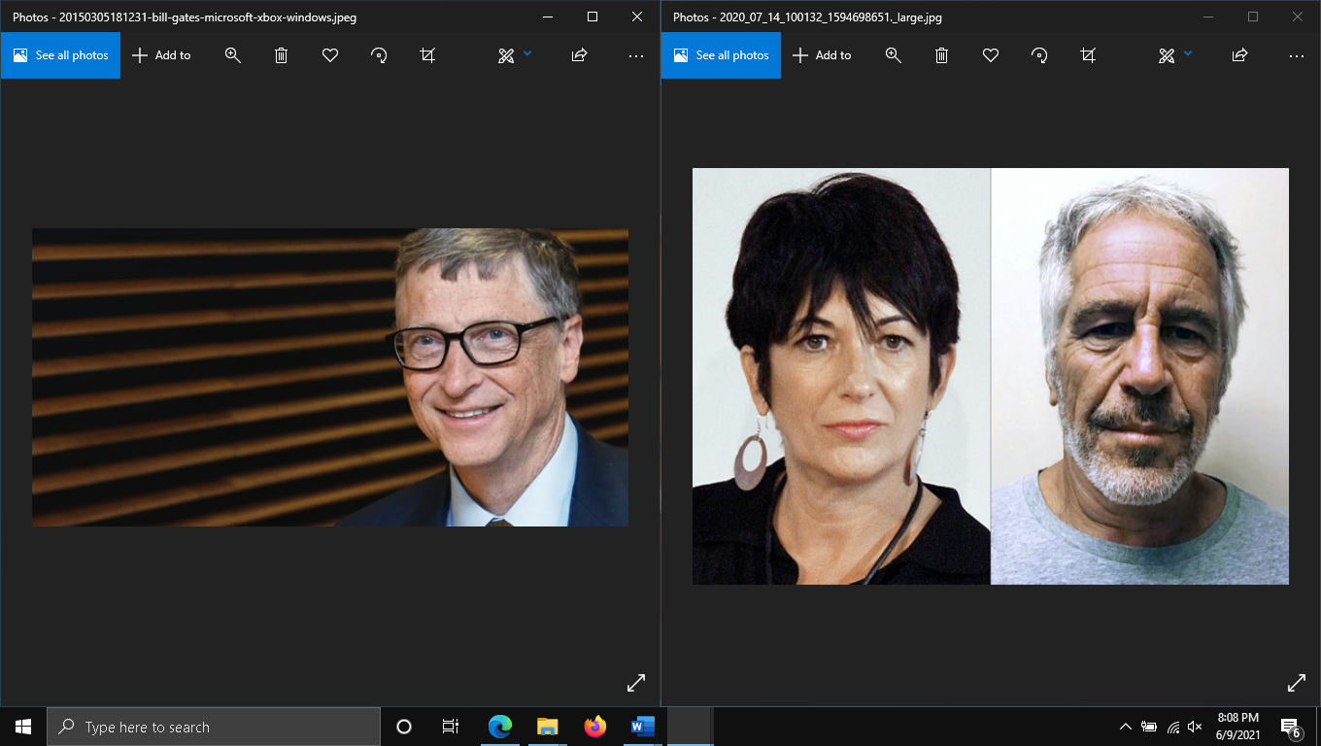The image size is (1321, 746).
Task: Click the photo of man wearing glasses
Action: (330, 377)
